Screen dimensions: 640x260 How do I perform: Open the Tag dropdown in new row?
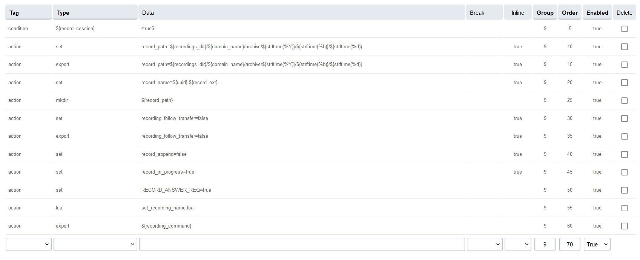click(29, 245)
